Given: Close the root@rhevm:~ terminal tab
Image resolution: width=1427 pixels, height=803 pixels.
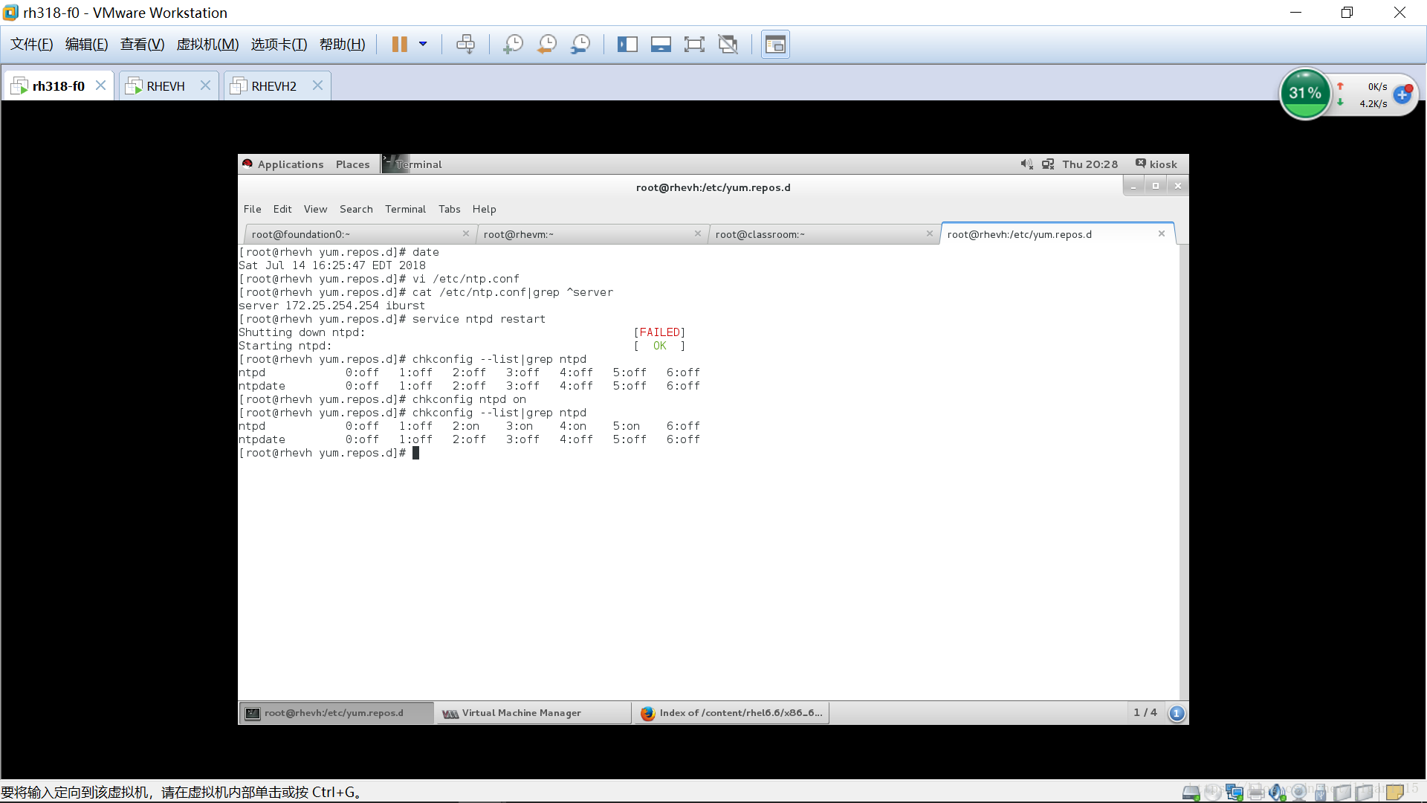Looking at the screenshot, I should tap(698, 233).
